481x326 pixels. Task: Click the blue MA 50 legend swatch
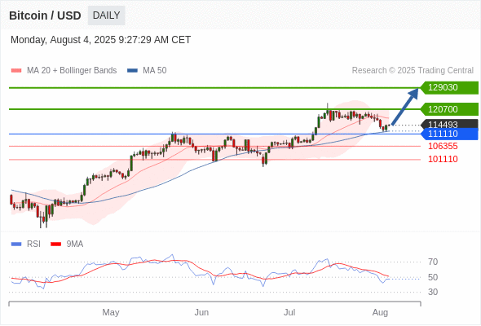(x=132, y=71)
